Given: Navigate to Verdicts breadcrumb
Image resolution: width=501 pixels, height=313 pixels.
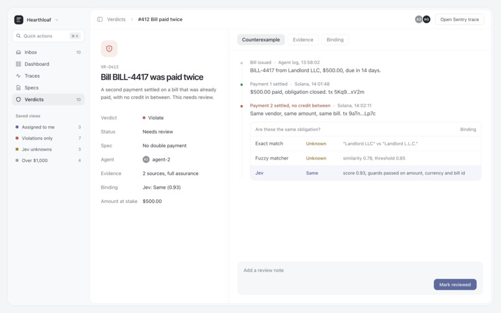Looking at the screenshot, I should tap(116, 19).
